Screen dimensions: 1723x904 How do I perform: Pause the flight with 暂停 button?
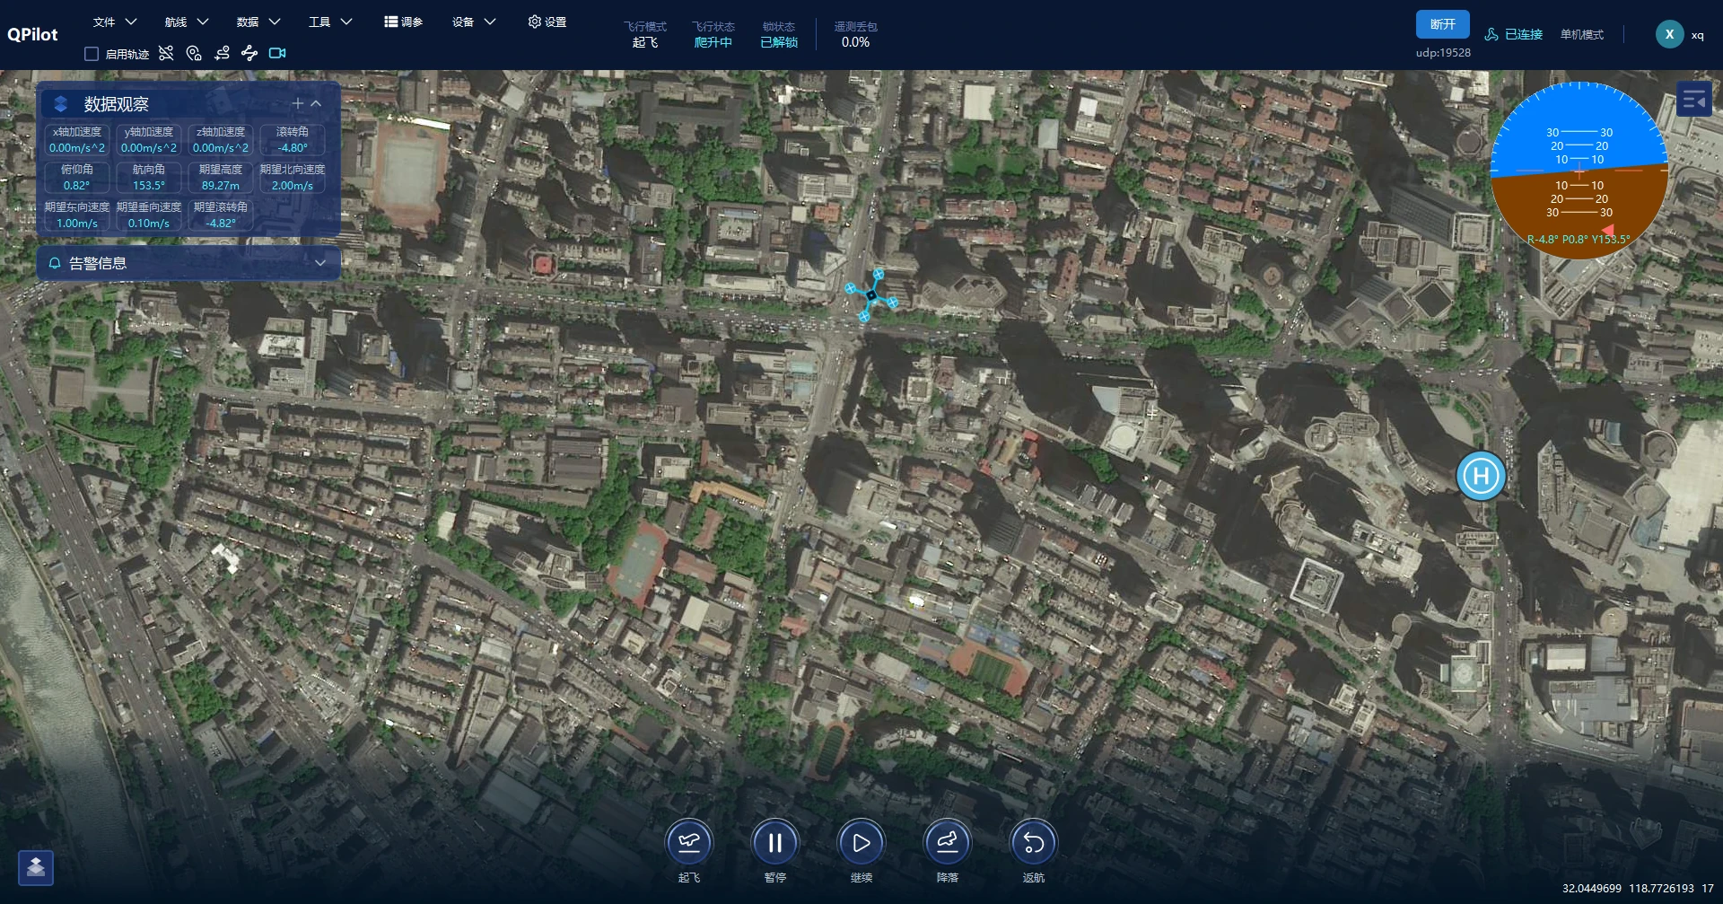774,843
